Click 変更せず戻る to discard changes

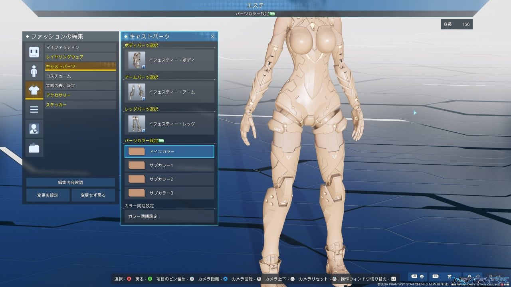coord(93,195)
